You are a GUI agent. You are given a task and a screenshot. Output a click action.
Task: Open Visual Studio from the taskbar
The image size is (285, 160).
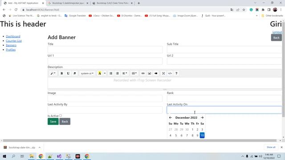coord(59,156)
